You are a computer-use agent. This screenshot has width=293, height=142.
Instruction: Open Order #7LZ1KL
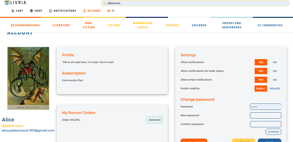coord(71,120)
